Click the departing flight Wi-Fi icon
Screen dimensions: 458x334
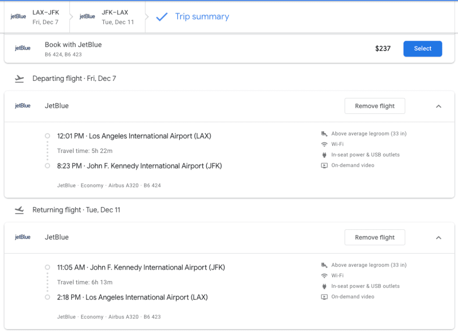pyautogui.click(x=324, y=144)
